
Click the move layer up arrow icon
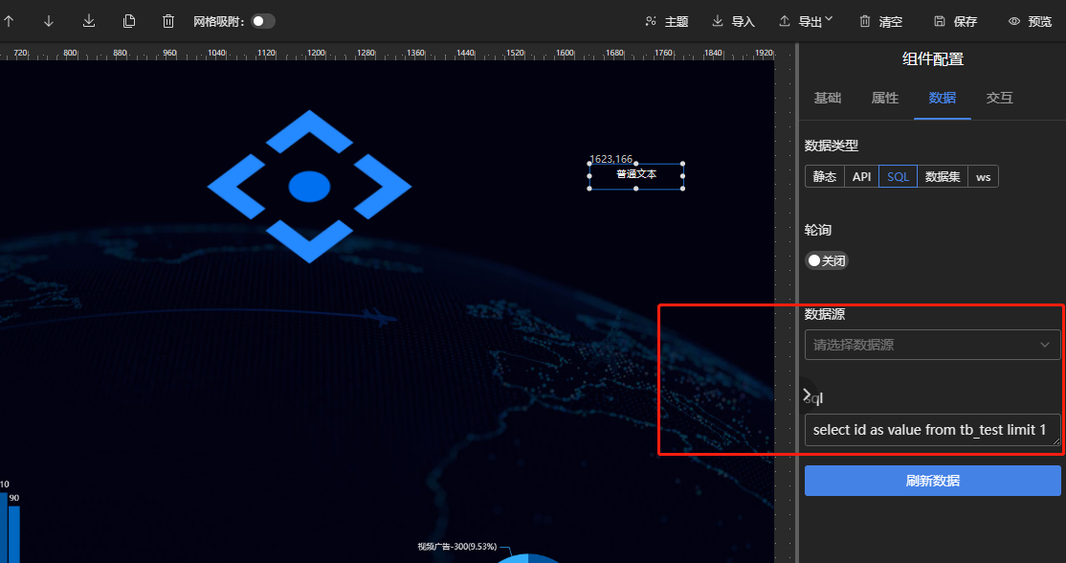pyautogui.click(x=9, y=21)
